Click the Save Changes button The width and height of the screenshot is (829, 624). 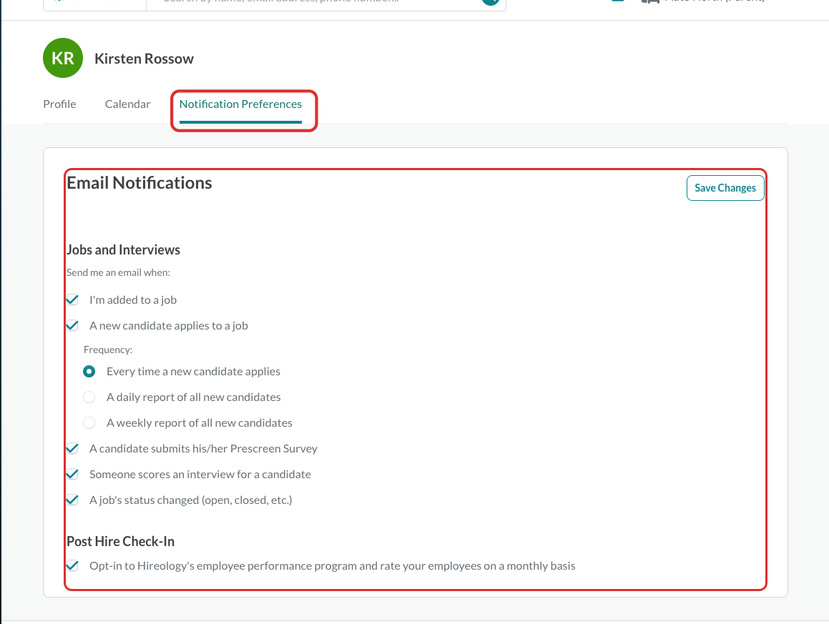725,188
